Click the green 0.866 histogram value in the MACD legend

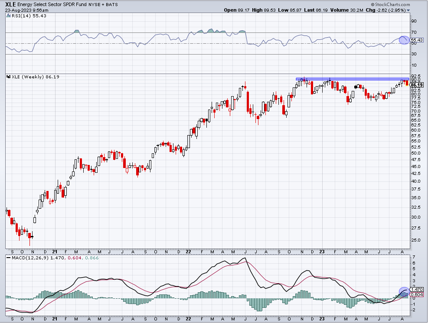92,258
